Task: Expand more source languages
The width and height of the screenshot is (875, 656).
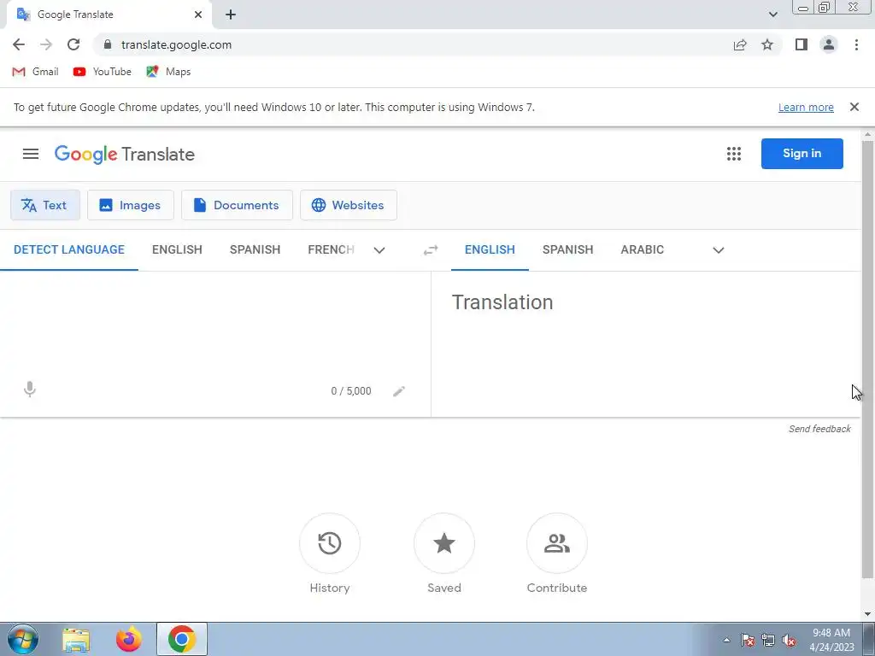Action: point(379,250)
